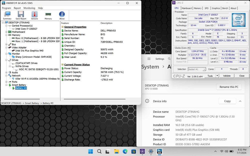
Task: Open the Socket #1 selection dropdown
Action: [197, 69]
